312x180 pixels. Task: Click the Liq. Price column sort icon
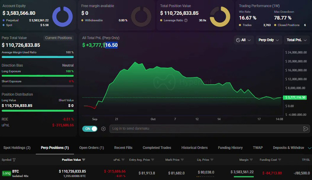click(212, 160)
